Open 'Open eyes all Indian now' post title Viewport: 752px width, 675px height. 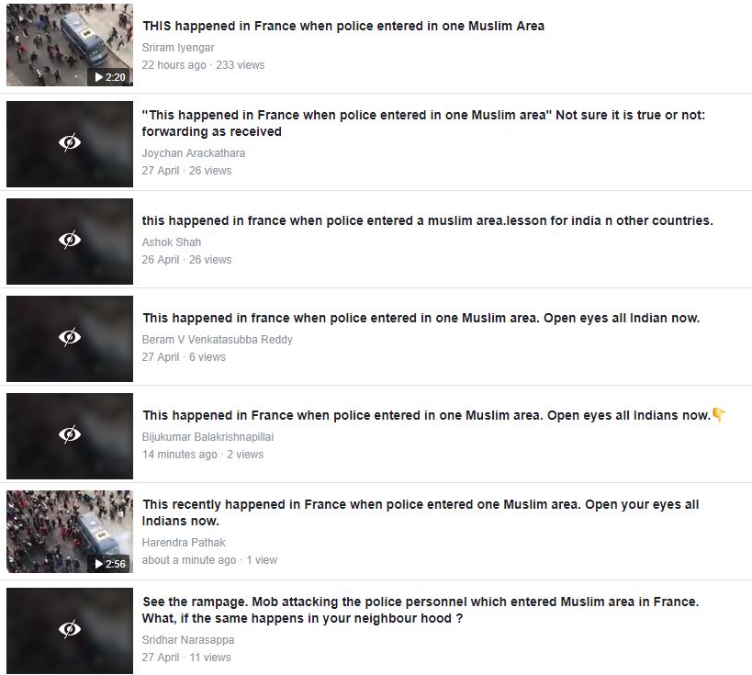pos(421,318)
